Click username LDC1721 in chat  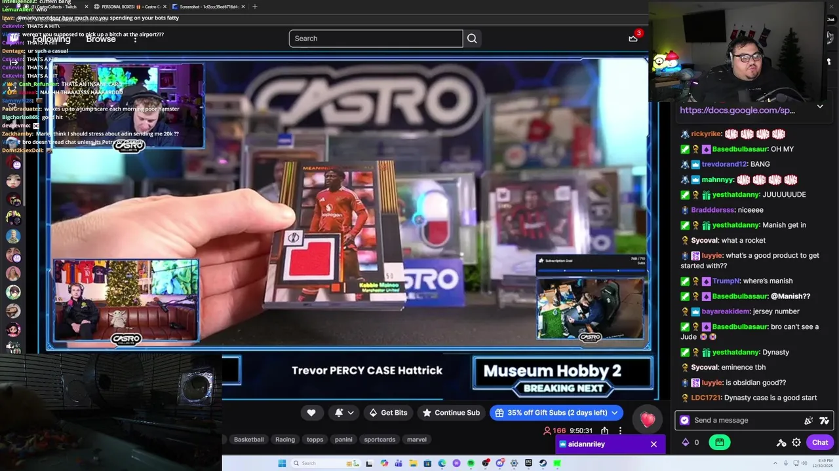pos(705,398)
